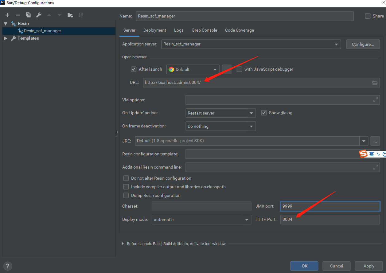386x273 pixels.
Task: Open Default browser dropdown
Action: click(x=193, y=69)
